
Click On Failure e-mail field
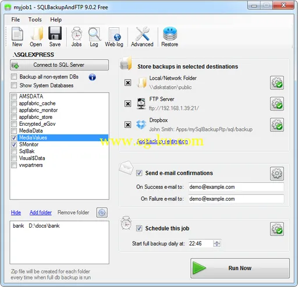[236, 199]
